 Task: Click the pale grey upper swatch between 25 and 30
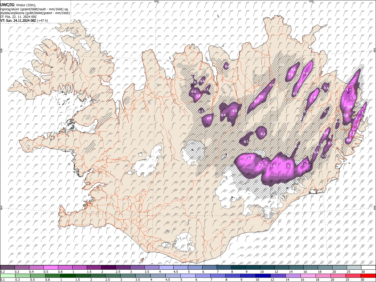click(x=354, y=268)
